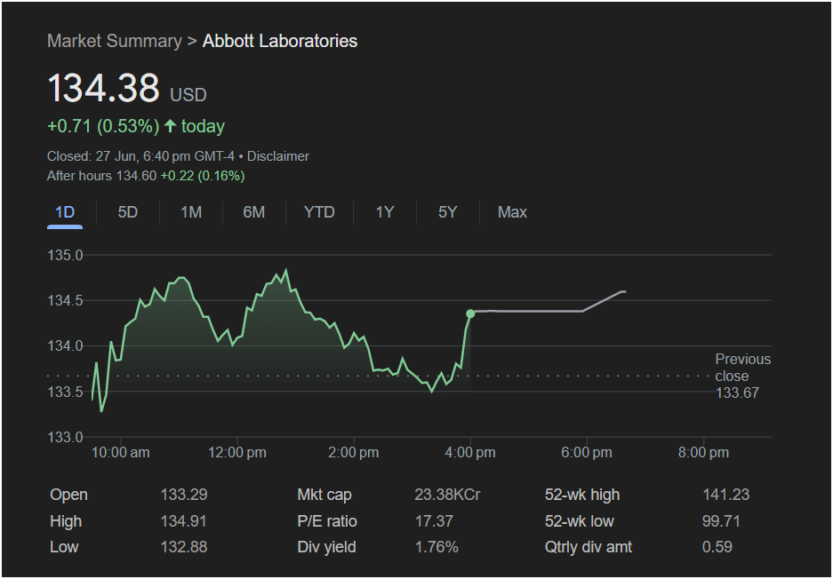Click the 52-wk low value 99.71
Viewport: 833px width, 579px height.
click(721, 521)
